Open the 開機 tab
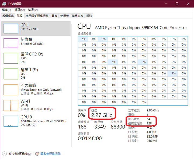The height and width of the screenshot is (160, 194). pyautogui.click(x=54, y=16)
